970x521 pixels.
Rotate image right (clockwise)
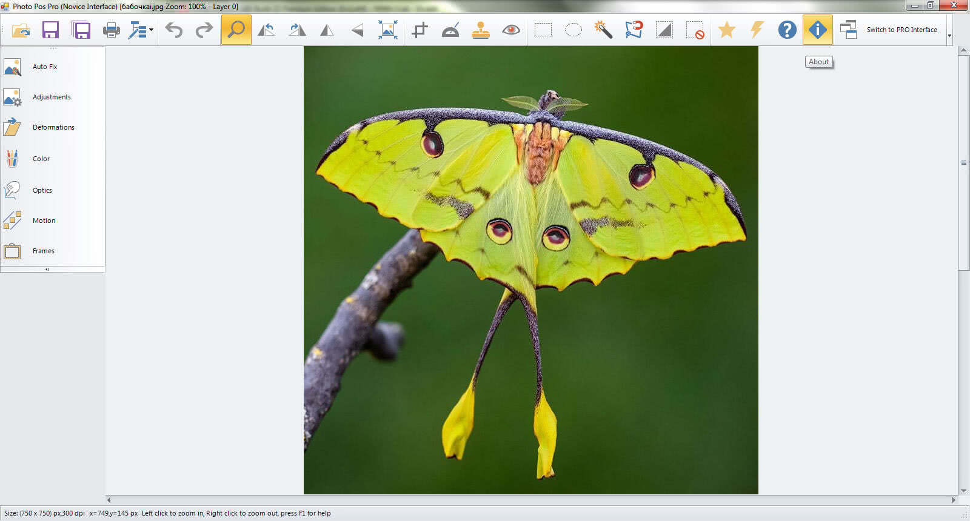pos(297,30)
